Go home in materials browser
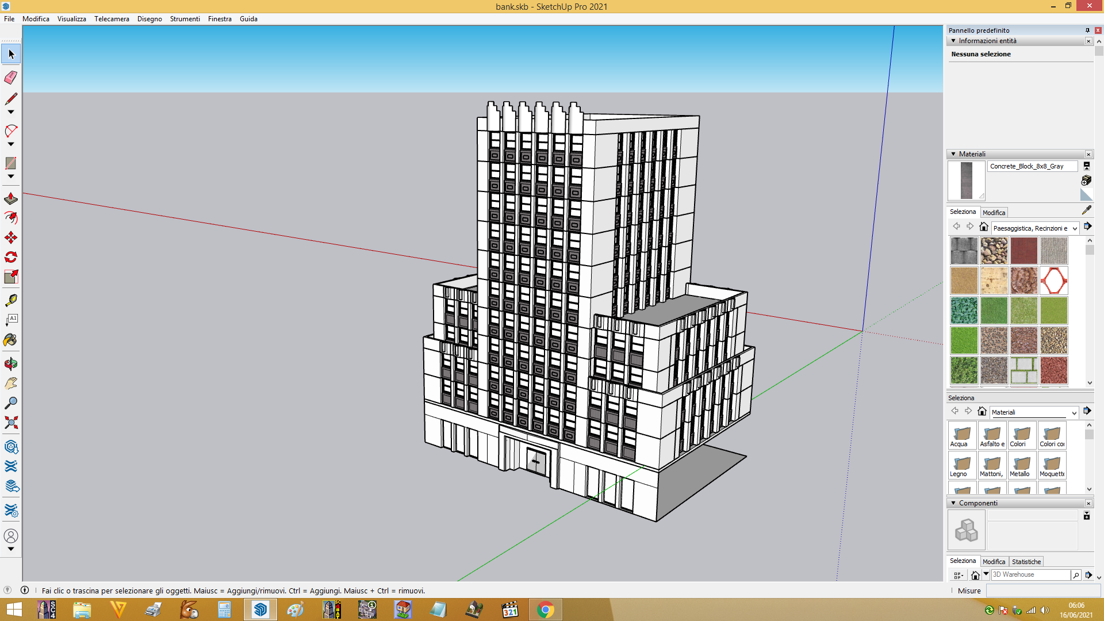1104x621 pixels. tap(984, 227)
